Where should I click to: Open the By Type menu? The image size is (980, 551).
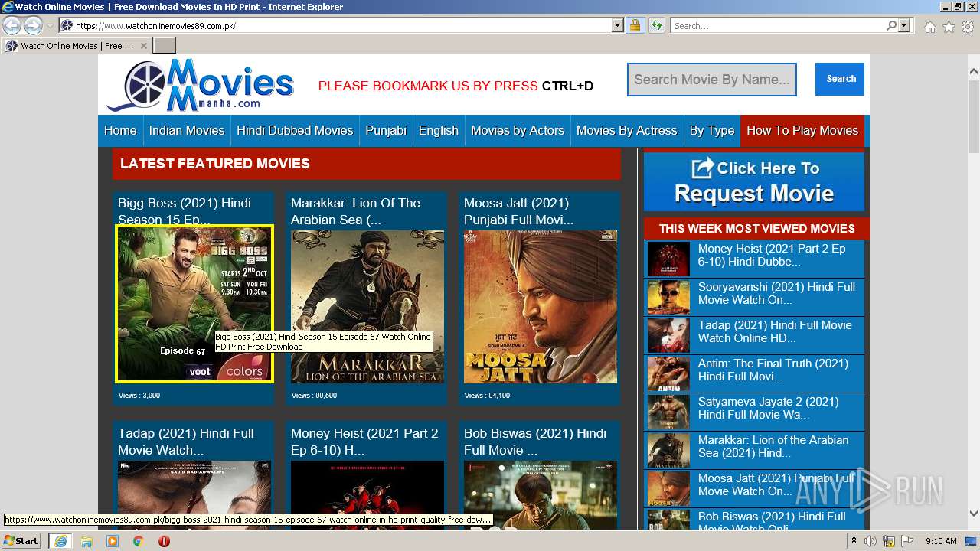712,130
